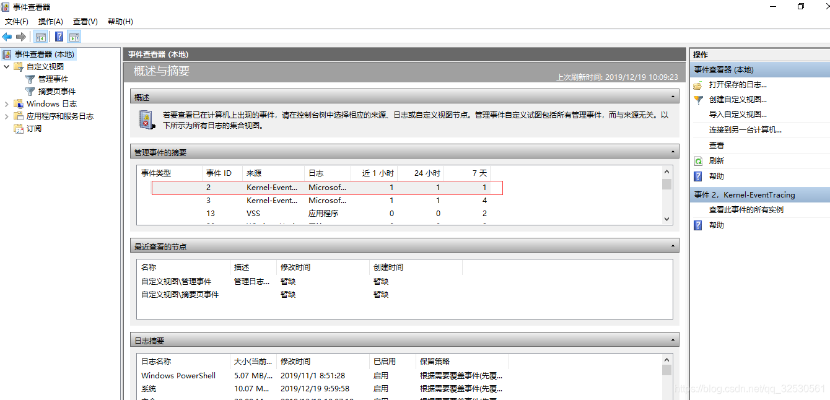830x400 pixels.
Task: Sort by the 近 1 小时 column header
Action: pos(374,173)
